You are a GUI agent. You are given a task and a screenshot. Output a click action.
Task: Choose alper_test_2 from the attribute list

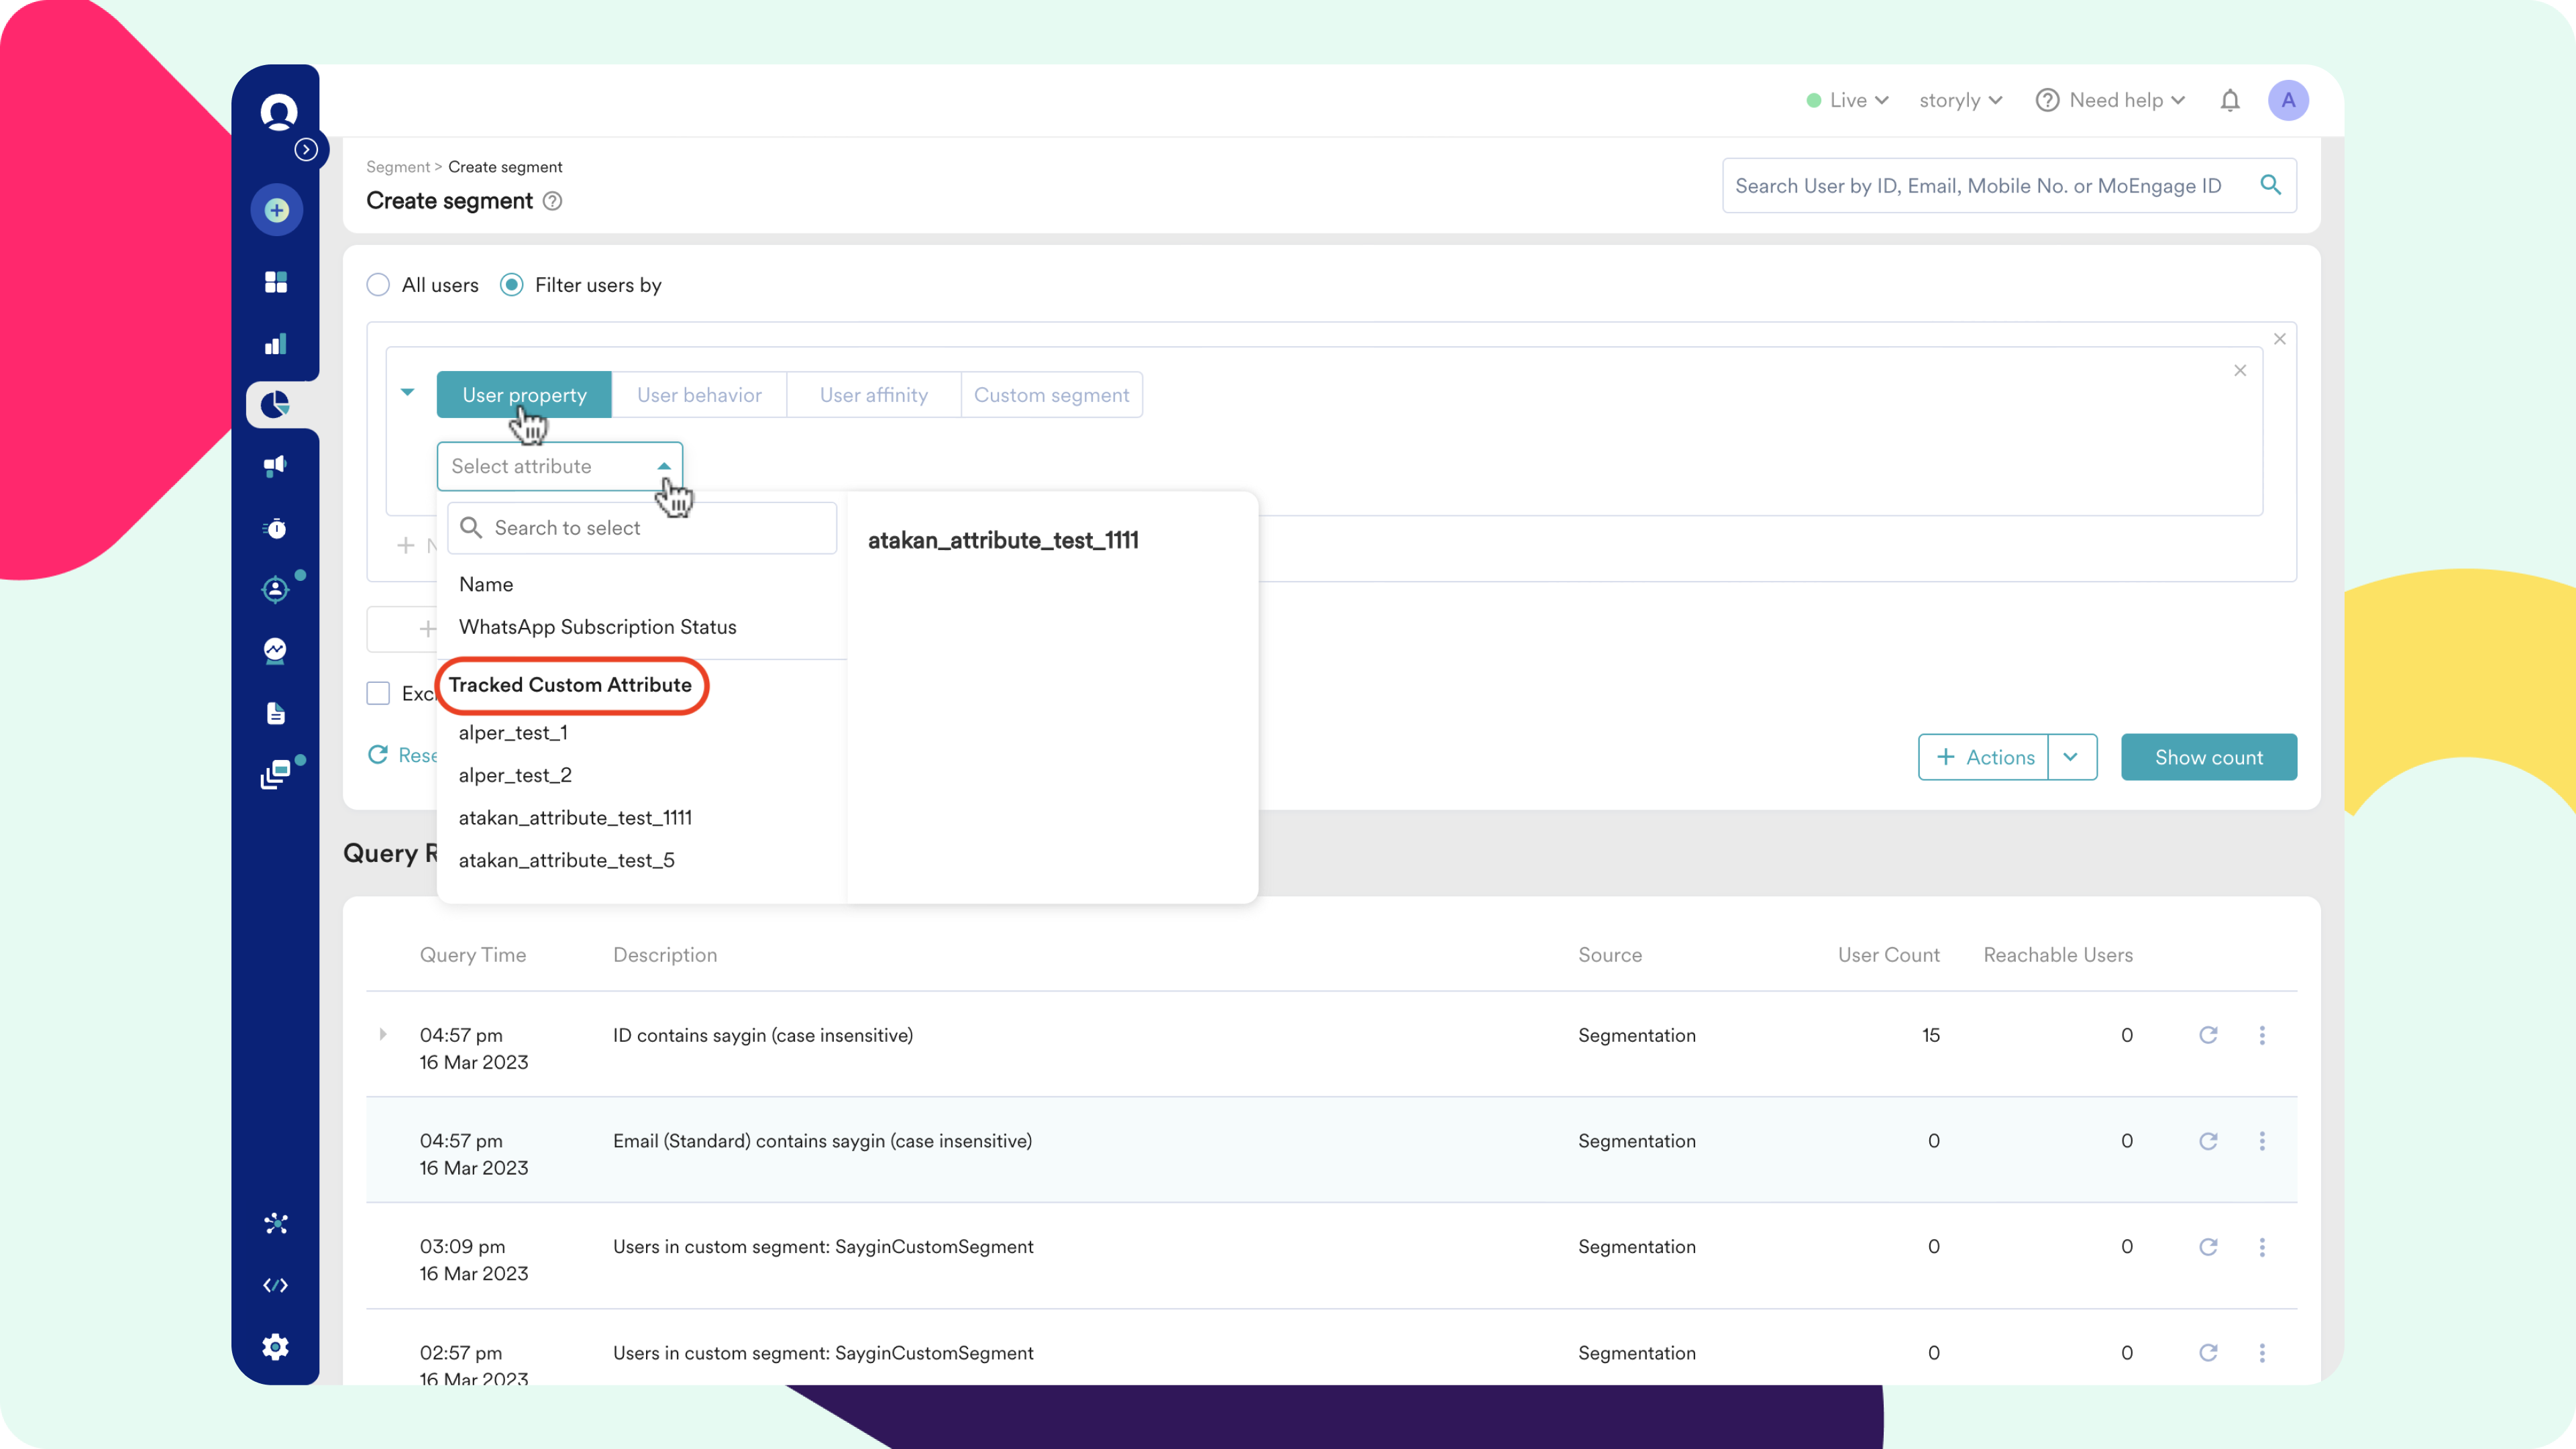[x=515, y=775]
